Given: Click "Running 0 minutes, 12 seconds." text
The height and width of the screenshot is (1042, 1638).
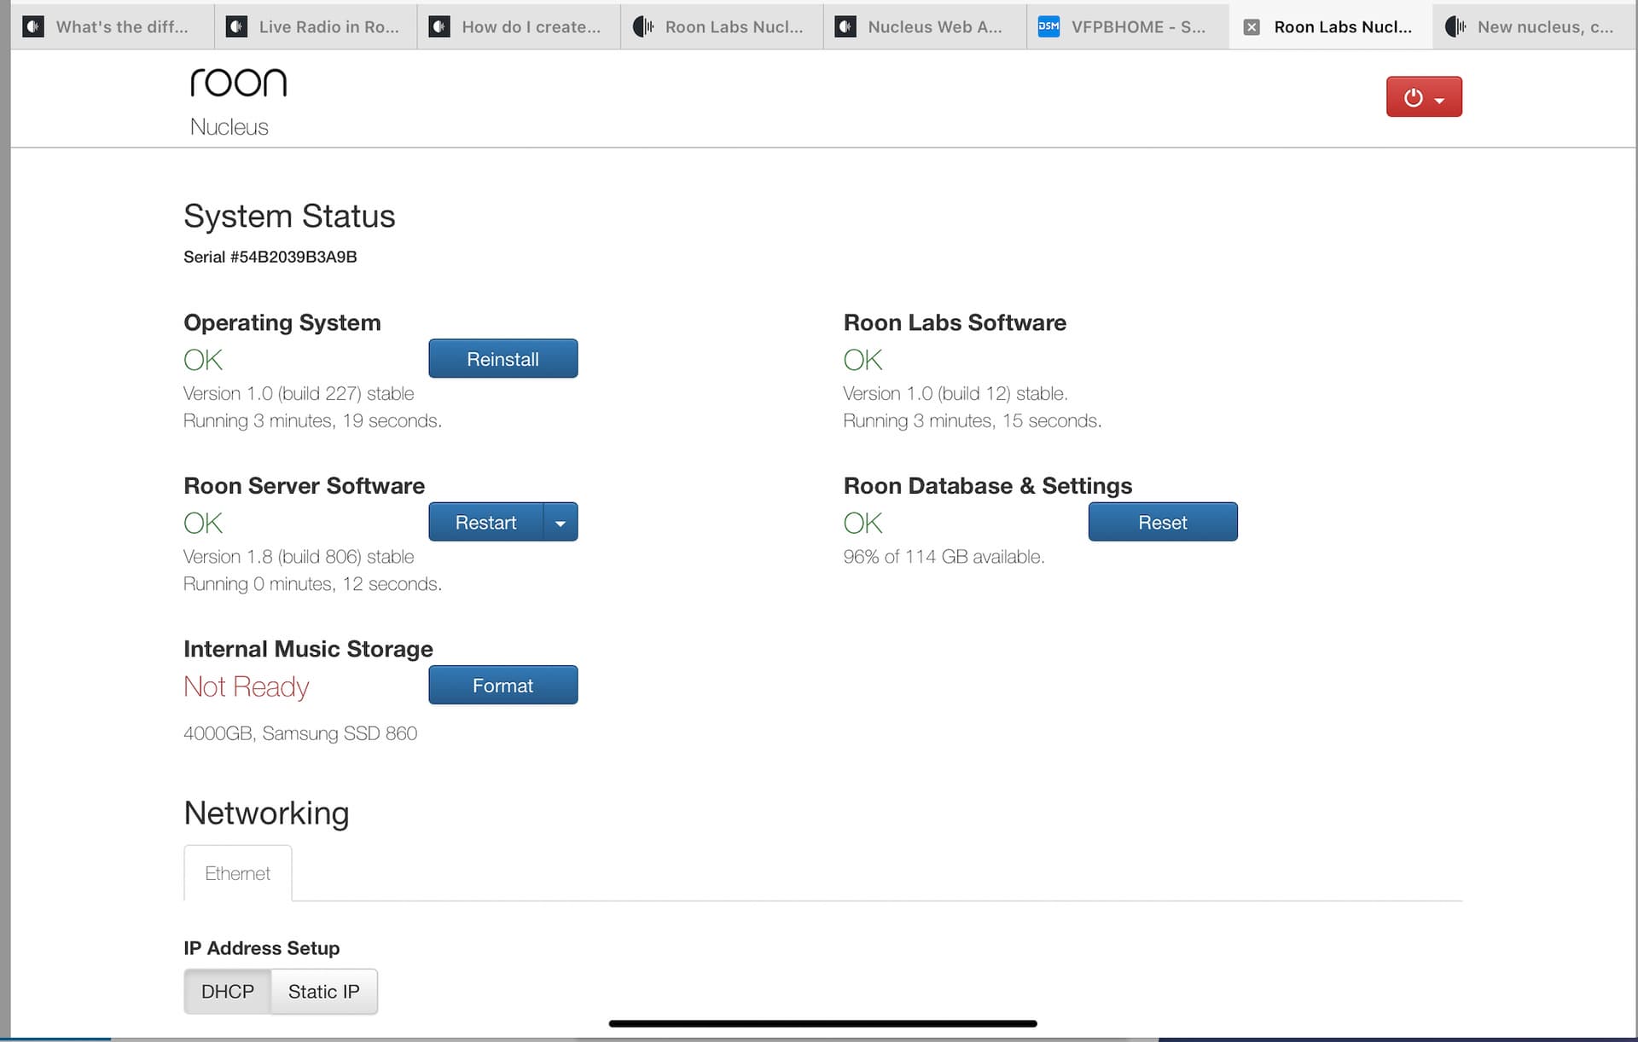Looking at the screenshot, I should pyautogui.click(x=312, y=583).
